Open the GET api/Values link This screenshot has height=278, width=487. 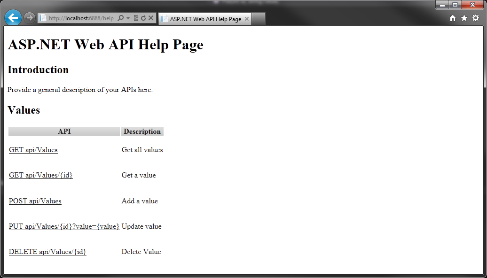33,150
